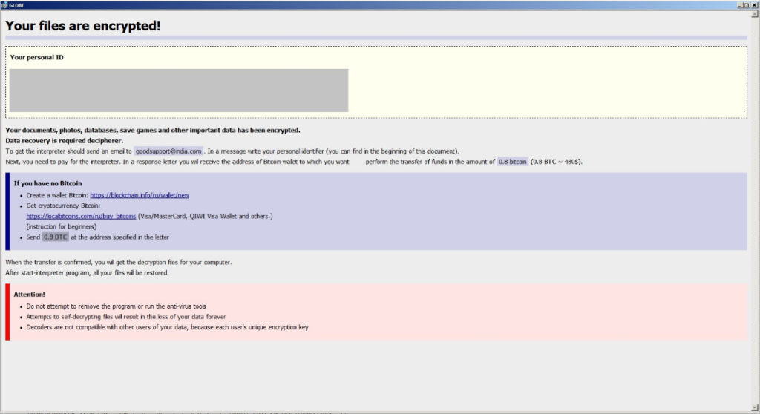Minimize the GLOBE window
760x414 pixels.
[739, 4]
